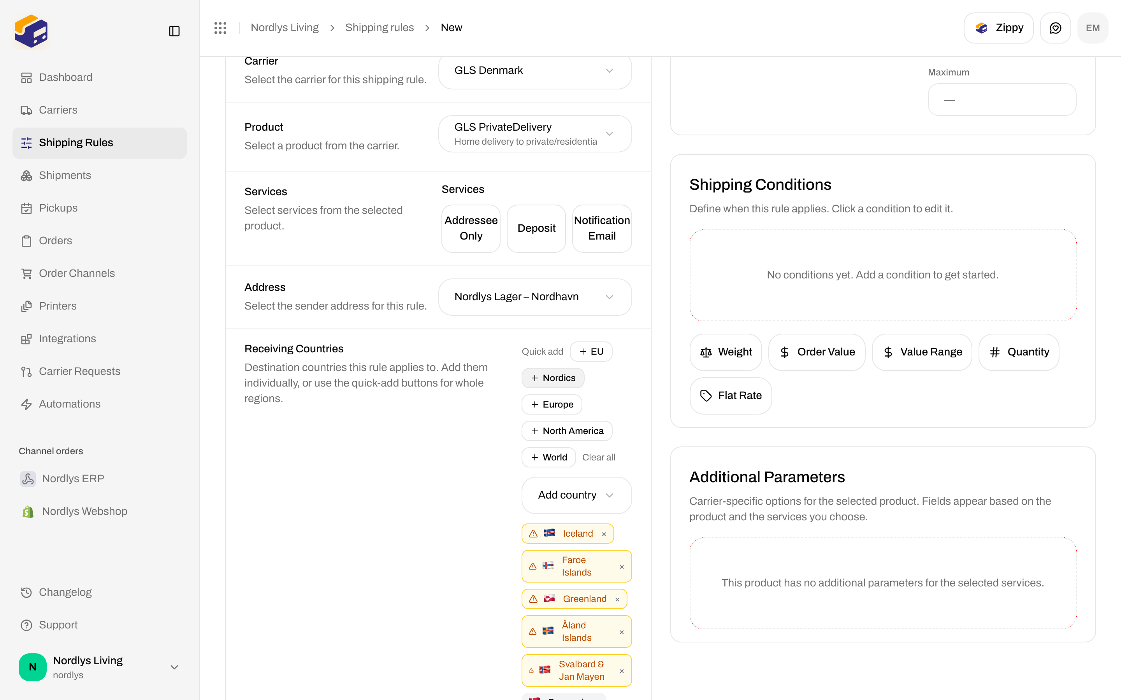Expand the Nordlys Living account switcher
The height and width of the screenshot is (700, 1121).
point(100,667)
